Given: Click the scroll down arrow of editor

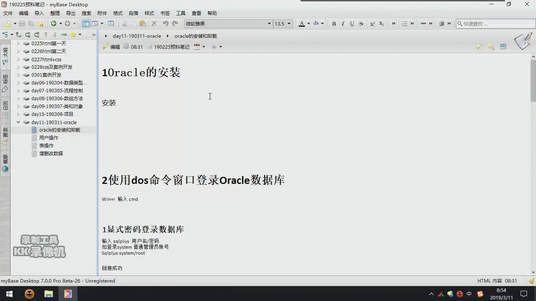Looking at the screenshot, I should tap(533, 272).
